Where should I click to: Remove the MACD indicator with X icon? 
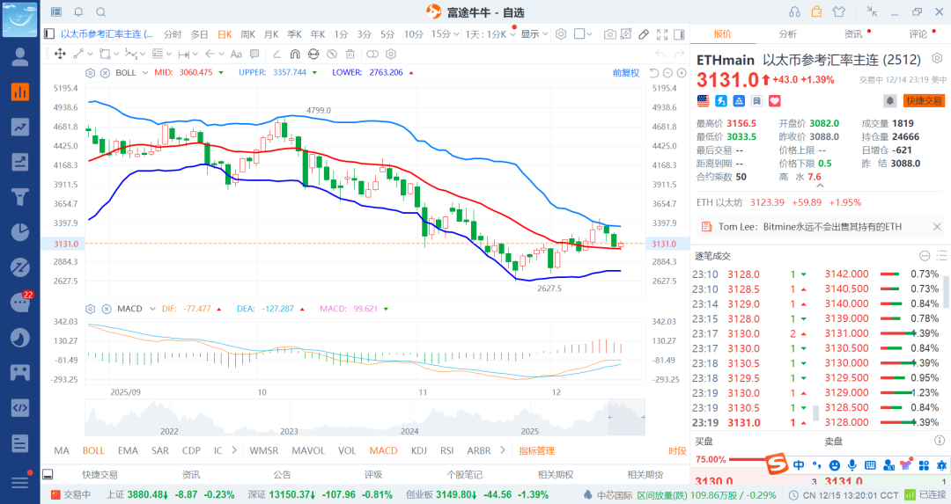[107, 309]
